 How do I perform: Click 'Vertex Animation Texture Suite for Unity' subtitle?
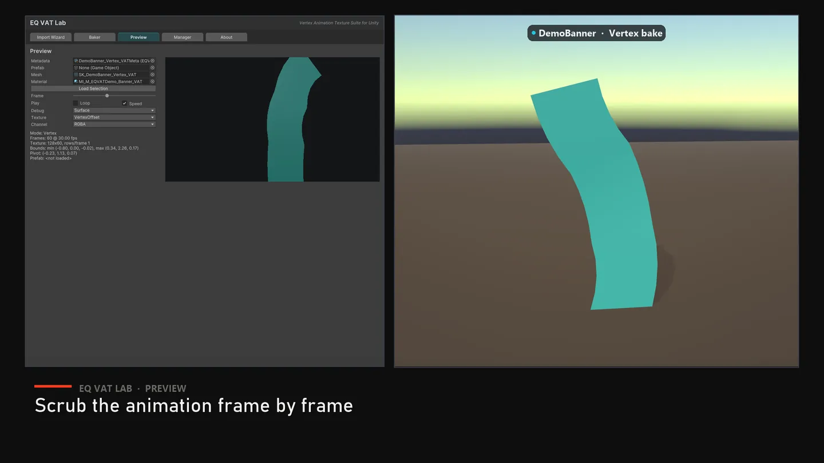339,23
